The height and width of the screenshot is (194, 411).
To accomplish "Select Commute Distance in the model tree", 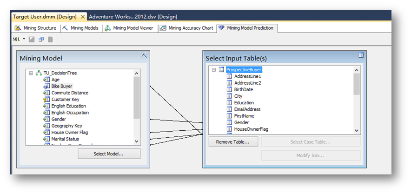I will point(70,93).
